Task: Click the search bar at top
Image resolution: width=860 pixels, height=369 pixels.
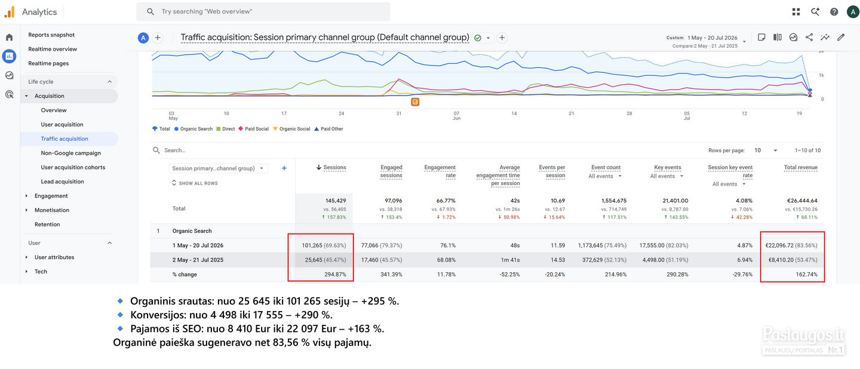Action: [x=263, y=11]
